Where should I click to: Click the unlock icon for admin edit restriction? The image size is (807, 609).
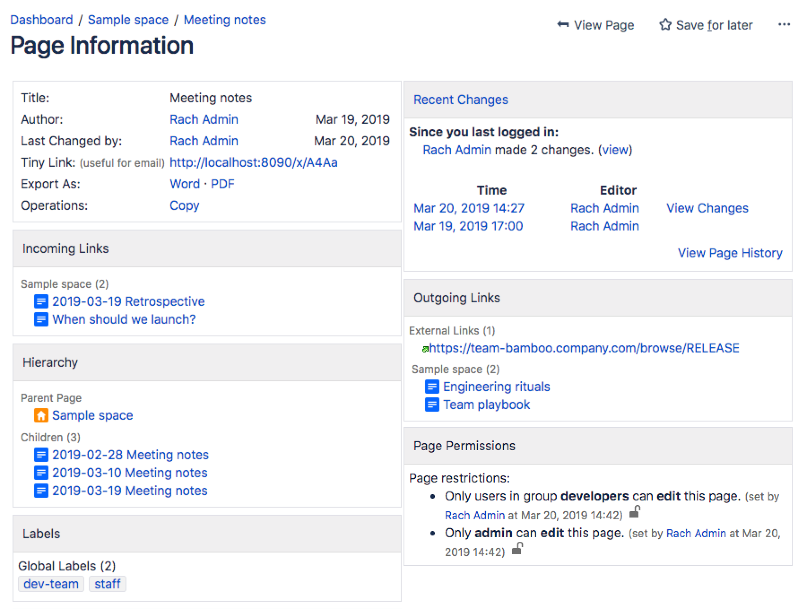click(x=517, y=548)
